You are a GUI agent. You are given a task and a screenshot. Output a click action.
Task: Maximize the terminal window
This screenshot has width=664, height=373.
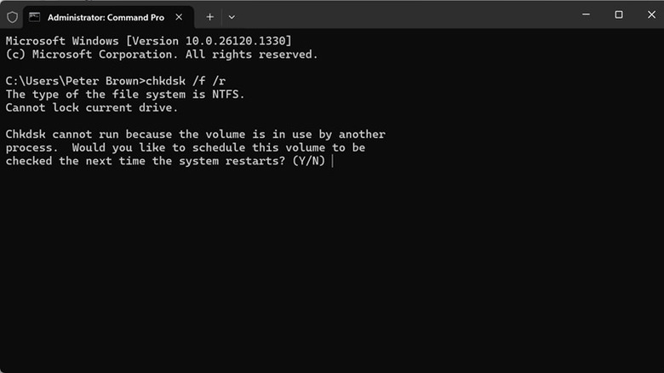coord(619,14)
